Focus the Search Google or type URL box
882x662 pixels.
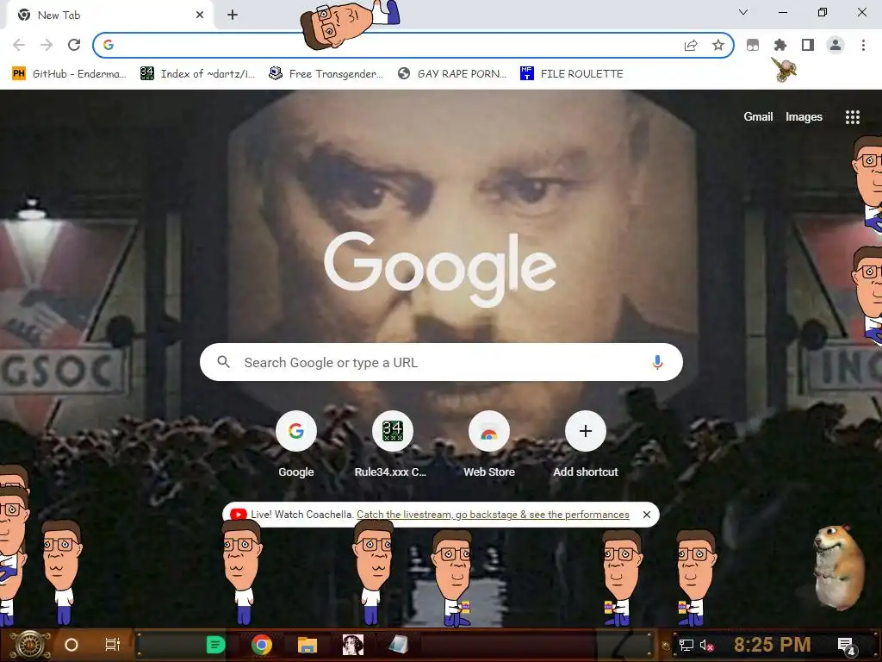(x=441, y=362)
